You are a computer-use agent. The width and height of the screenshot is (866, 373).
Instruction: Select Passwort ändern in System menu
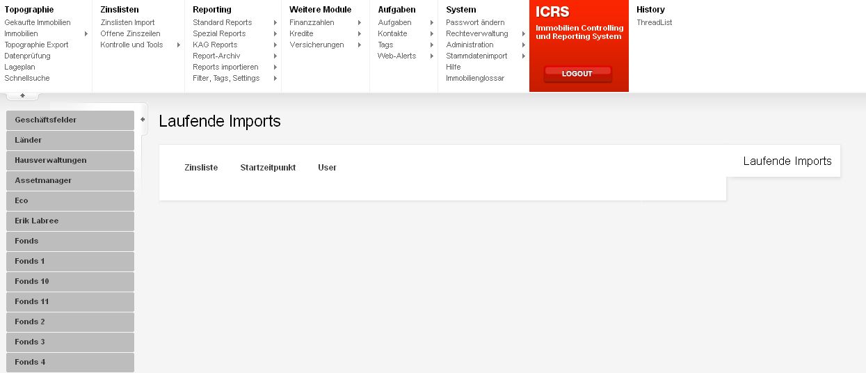pos(475,22)
